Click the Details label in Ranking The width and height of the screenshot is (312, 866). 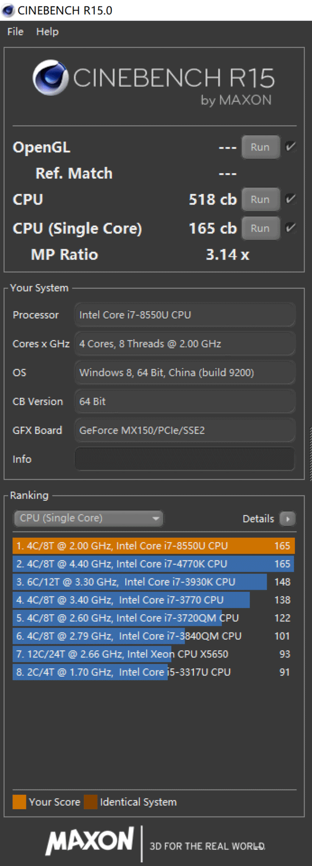tap(258, 519)
